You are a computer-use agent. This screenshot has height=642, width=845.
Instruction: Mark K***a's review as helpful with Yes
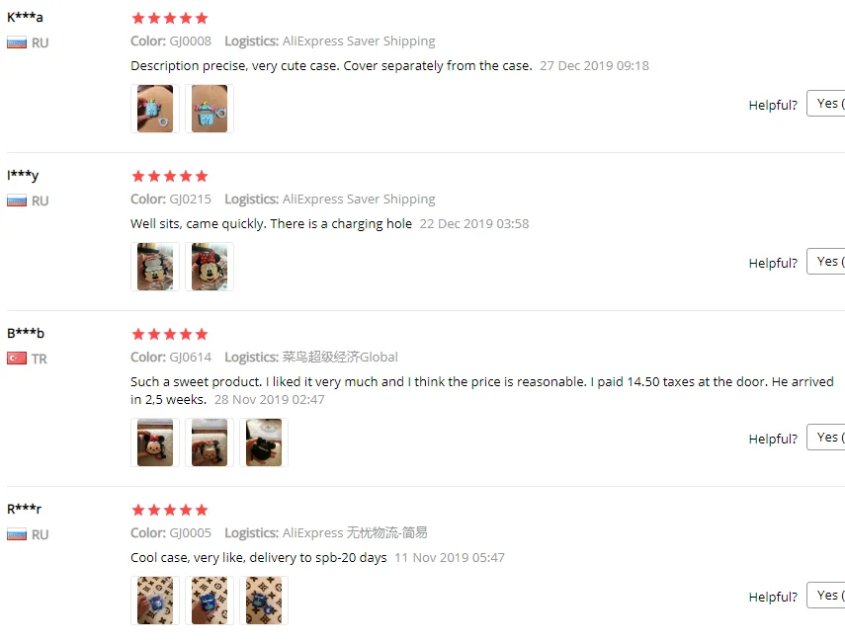pos(826,104)
